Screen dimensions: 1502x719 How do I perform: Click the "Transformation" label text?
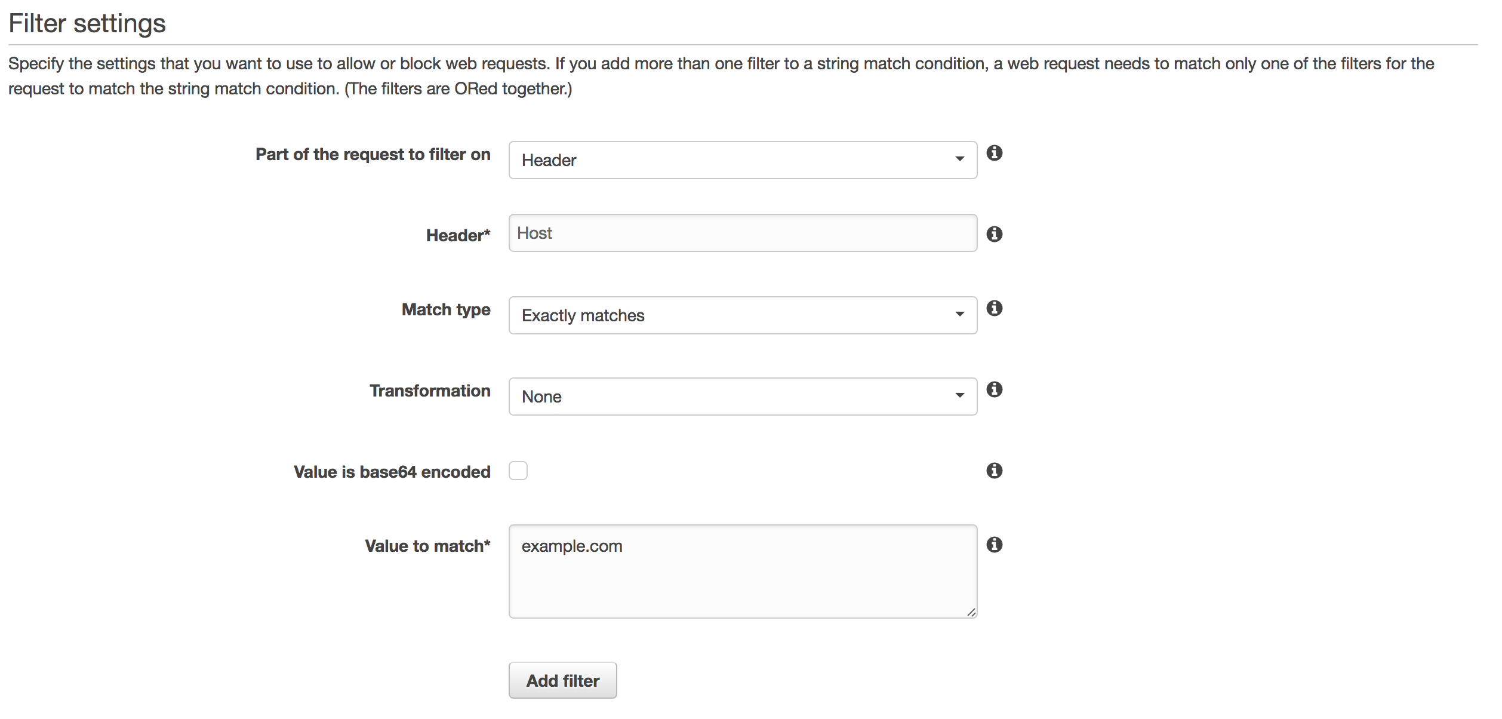[x=430, y=391]
